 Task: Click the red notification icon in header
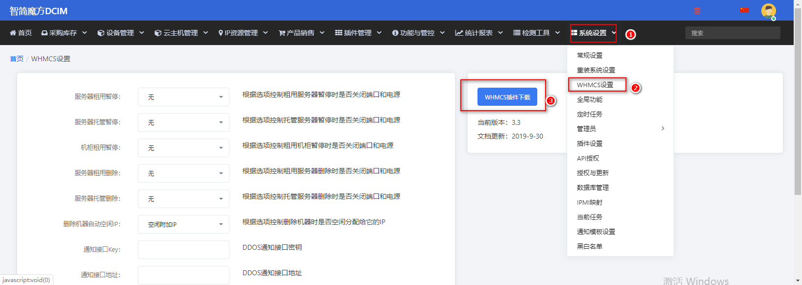tap(697, 11)
